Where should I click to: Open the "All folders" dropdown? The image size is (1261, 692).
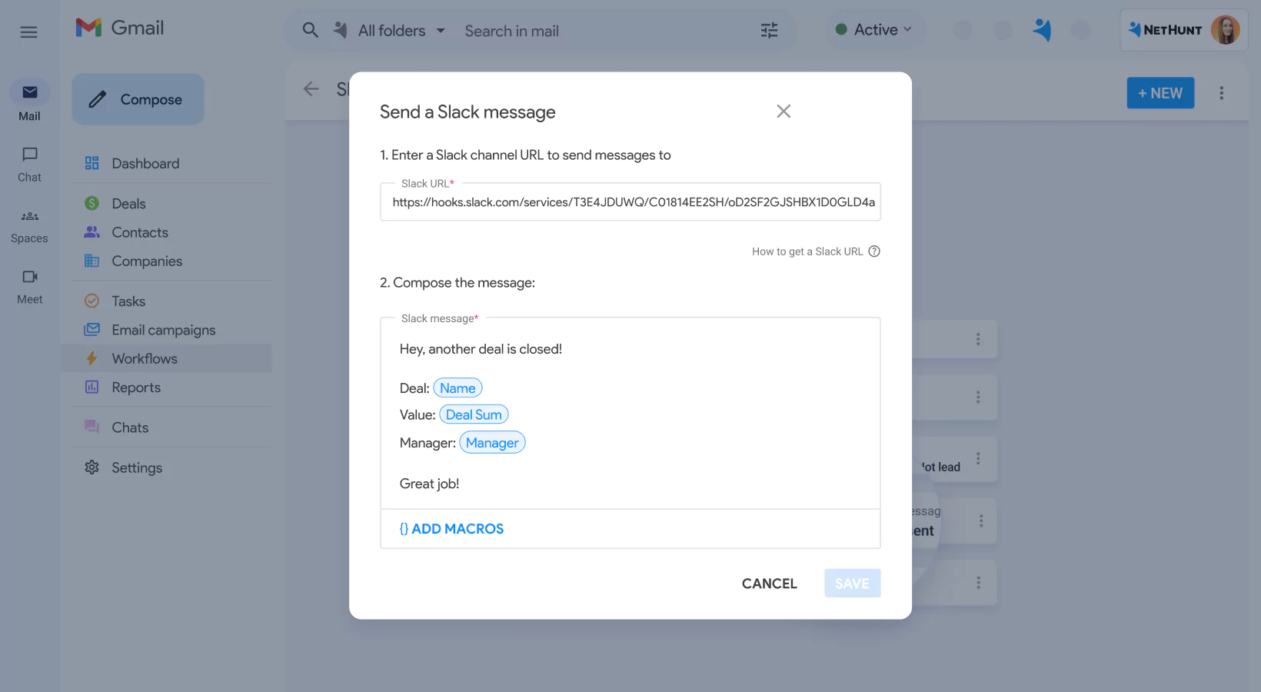point(391,30)
